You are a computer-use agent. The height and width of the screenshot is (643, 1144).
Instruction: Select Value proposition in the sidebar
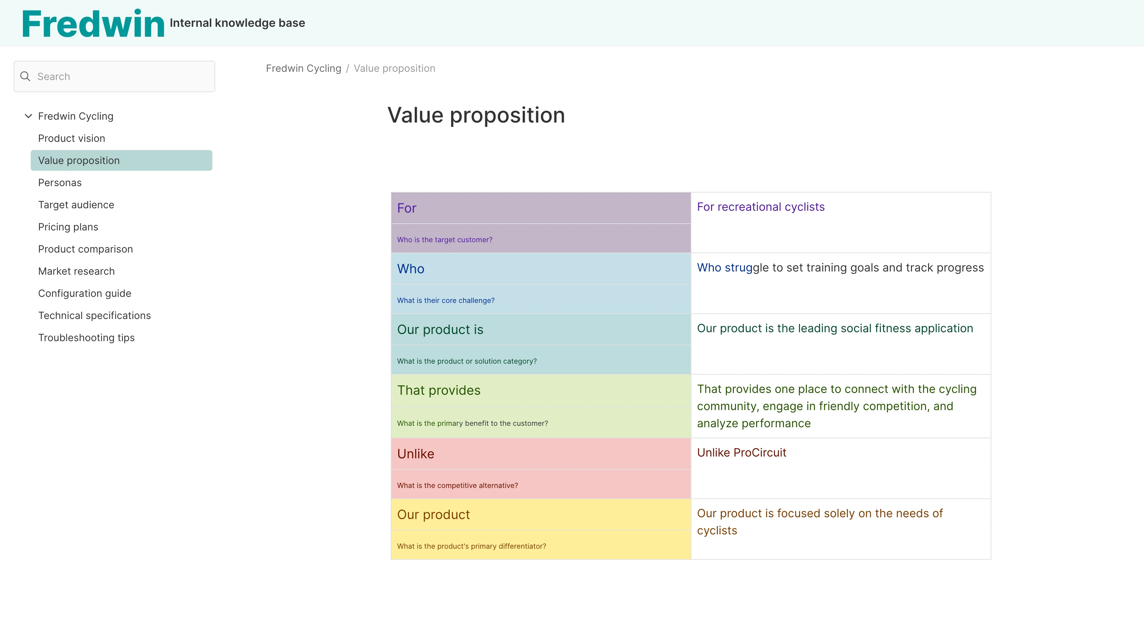pyautogui.click(x=79, y=160)
